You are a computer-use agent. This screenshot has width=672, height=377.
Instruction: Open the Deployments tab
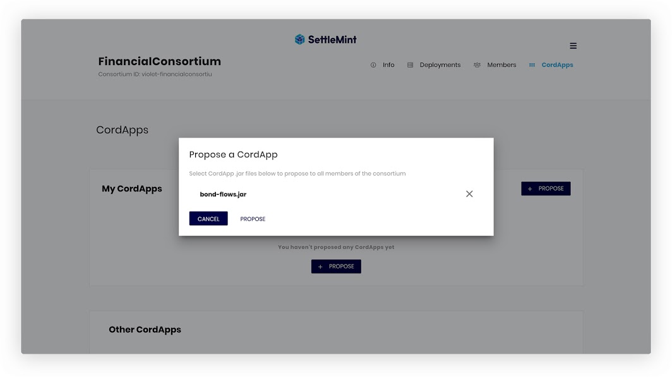point(440,65)
